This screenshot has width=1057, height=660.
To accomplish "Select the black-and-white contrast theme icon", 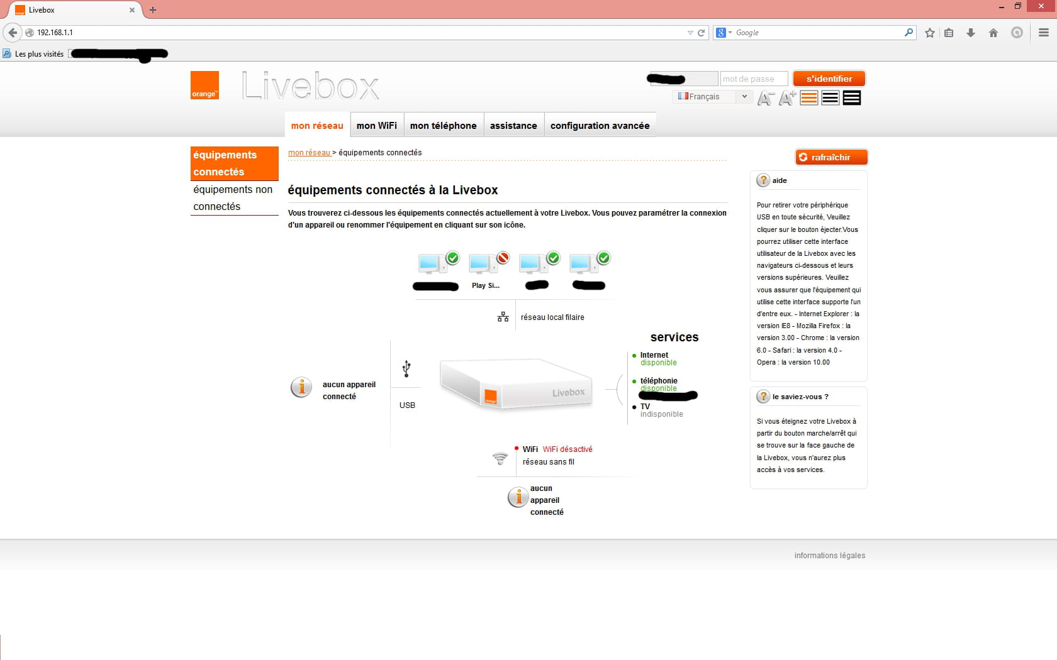I will tap(830, 98).
